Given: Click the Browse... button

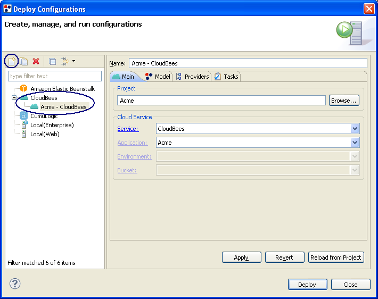Looking at the screenshot, I should (x=344, y=101).
